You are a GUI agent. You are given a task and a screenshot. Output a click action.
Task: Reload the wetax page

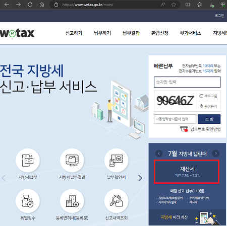click(x=30, y=5)
